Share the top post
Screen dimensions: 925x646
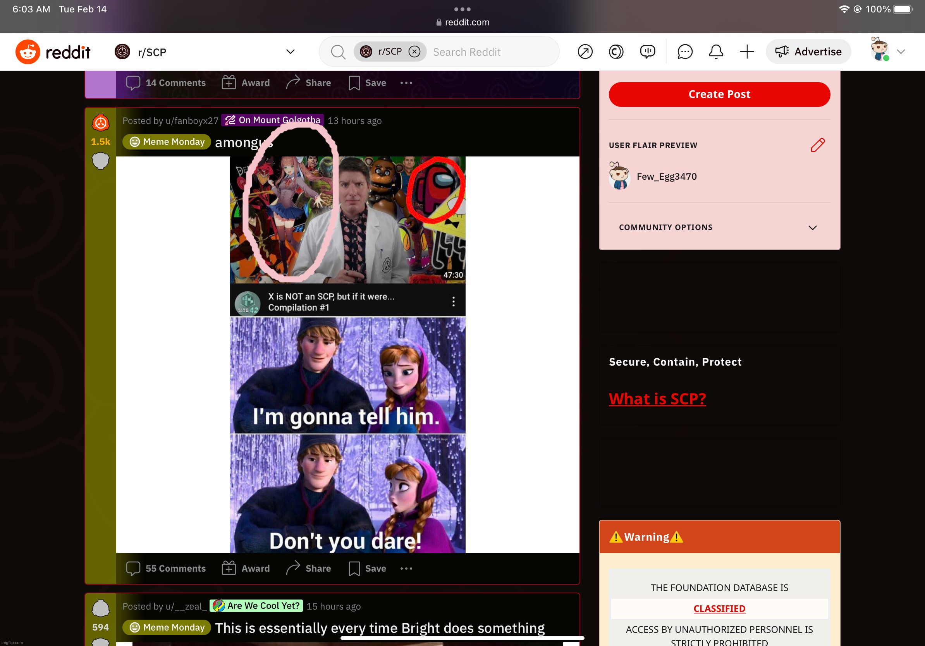tap(308, 82)
